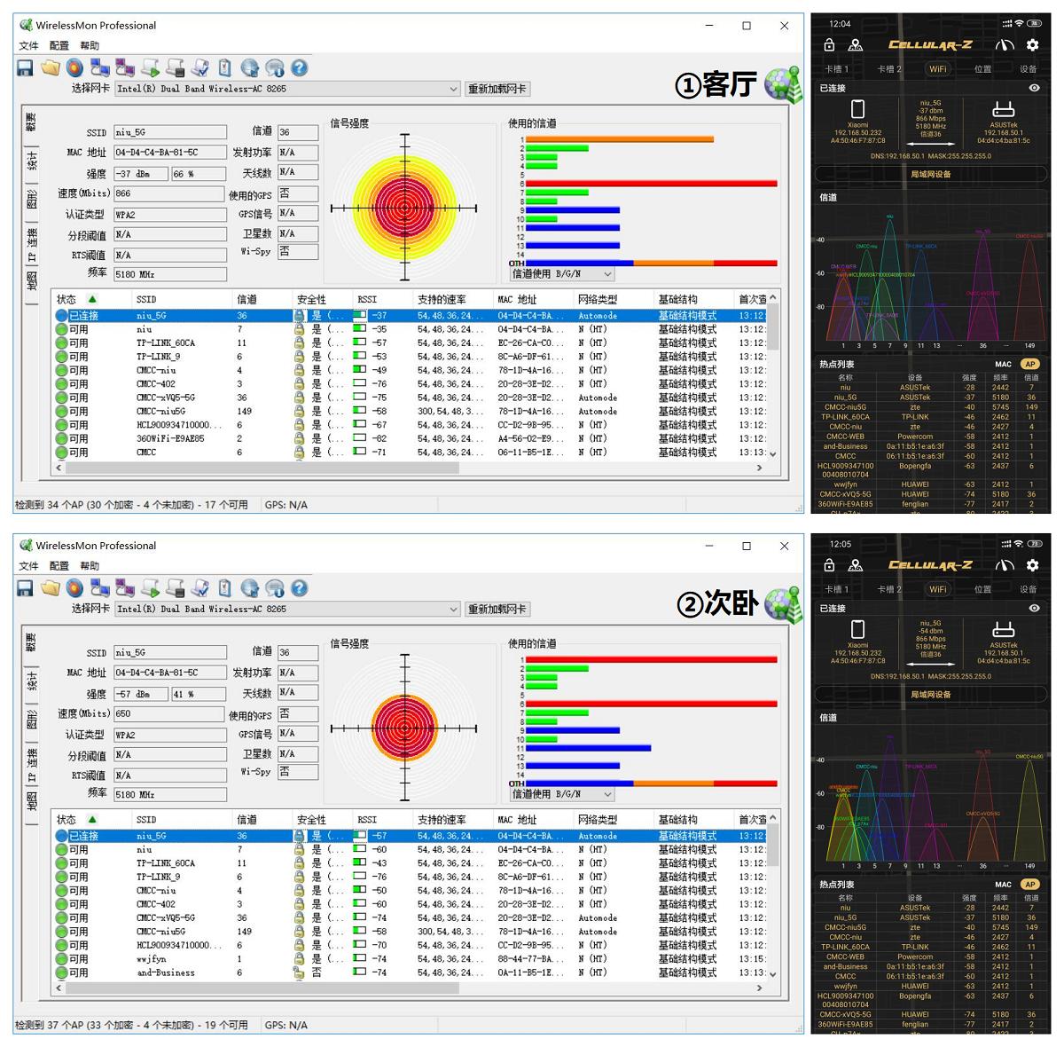Select the wwjfyn row in lower WirelessMon list

(x=409, y=958)
